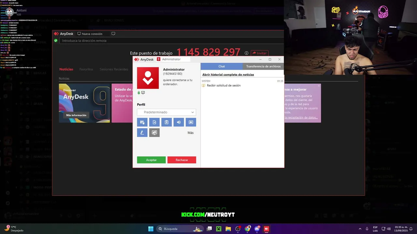Click the monitor icon after Nueva conexión
Screen dimensions: 417x234
113,34
